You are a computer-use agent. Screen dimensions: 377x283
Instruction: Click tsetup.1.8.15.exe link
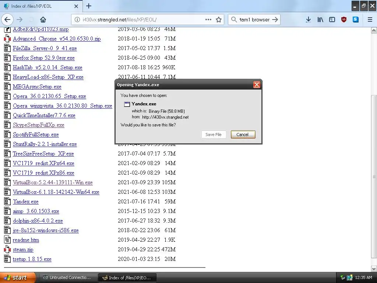click(32, 259)
